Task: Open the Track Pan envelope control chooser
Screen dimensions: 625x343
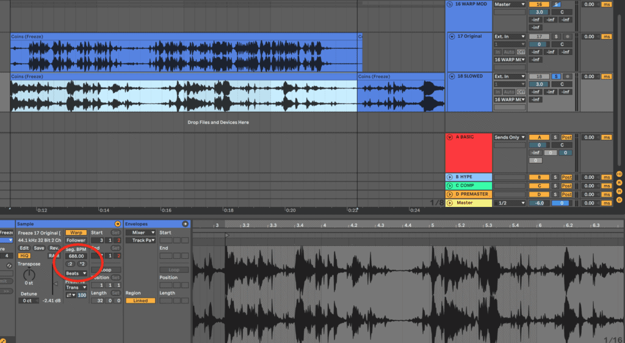Action: 140,240
